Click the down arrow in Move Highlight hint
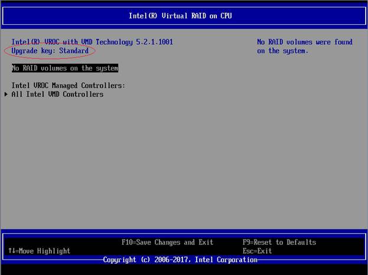 click(x=13, y=251)
